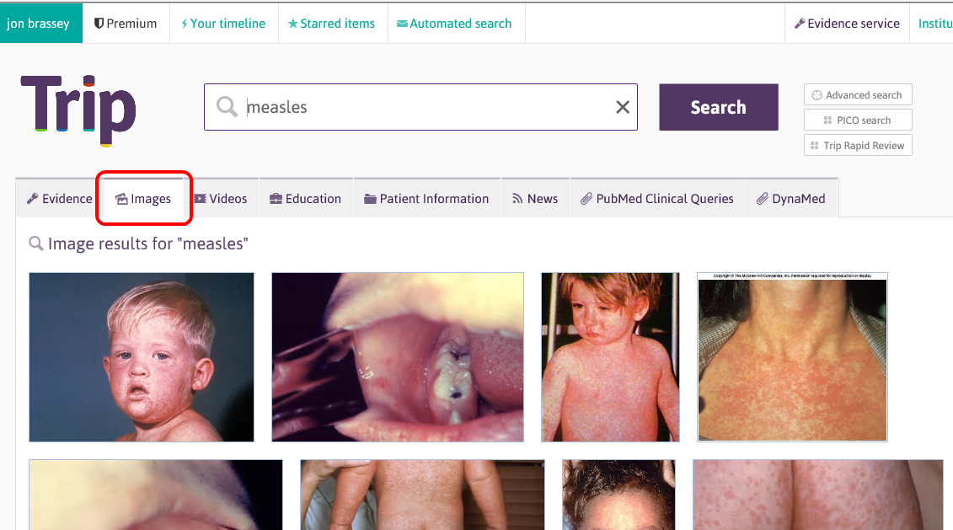953x530 pixels.
Task: Switch to the Evidence tab
Action: (x=59, y=199)
